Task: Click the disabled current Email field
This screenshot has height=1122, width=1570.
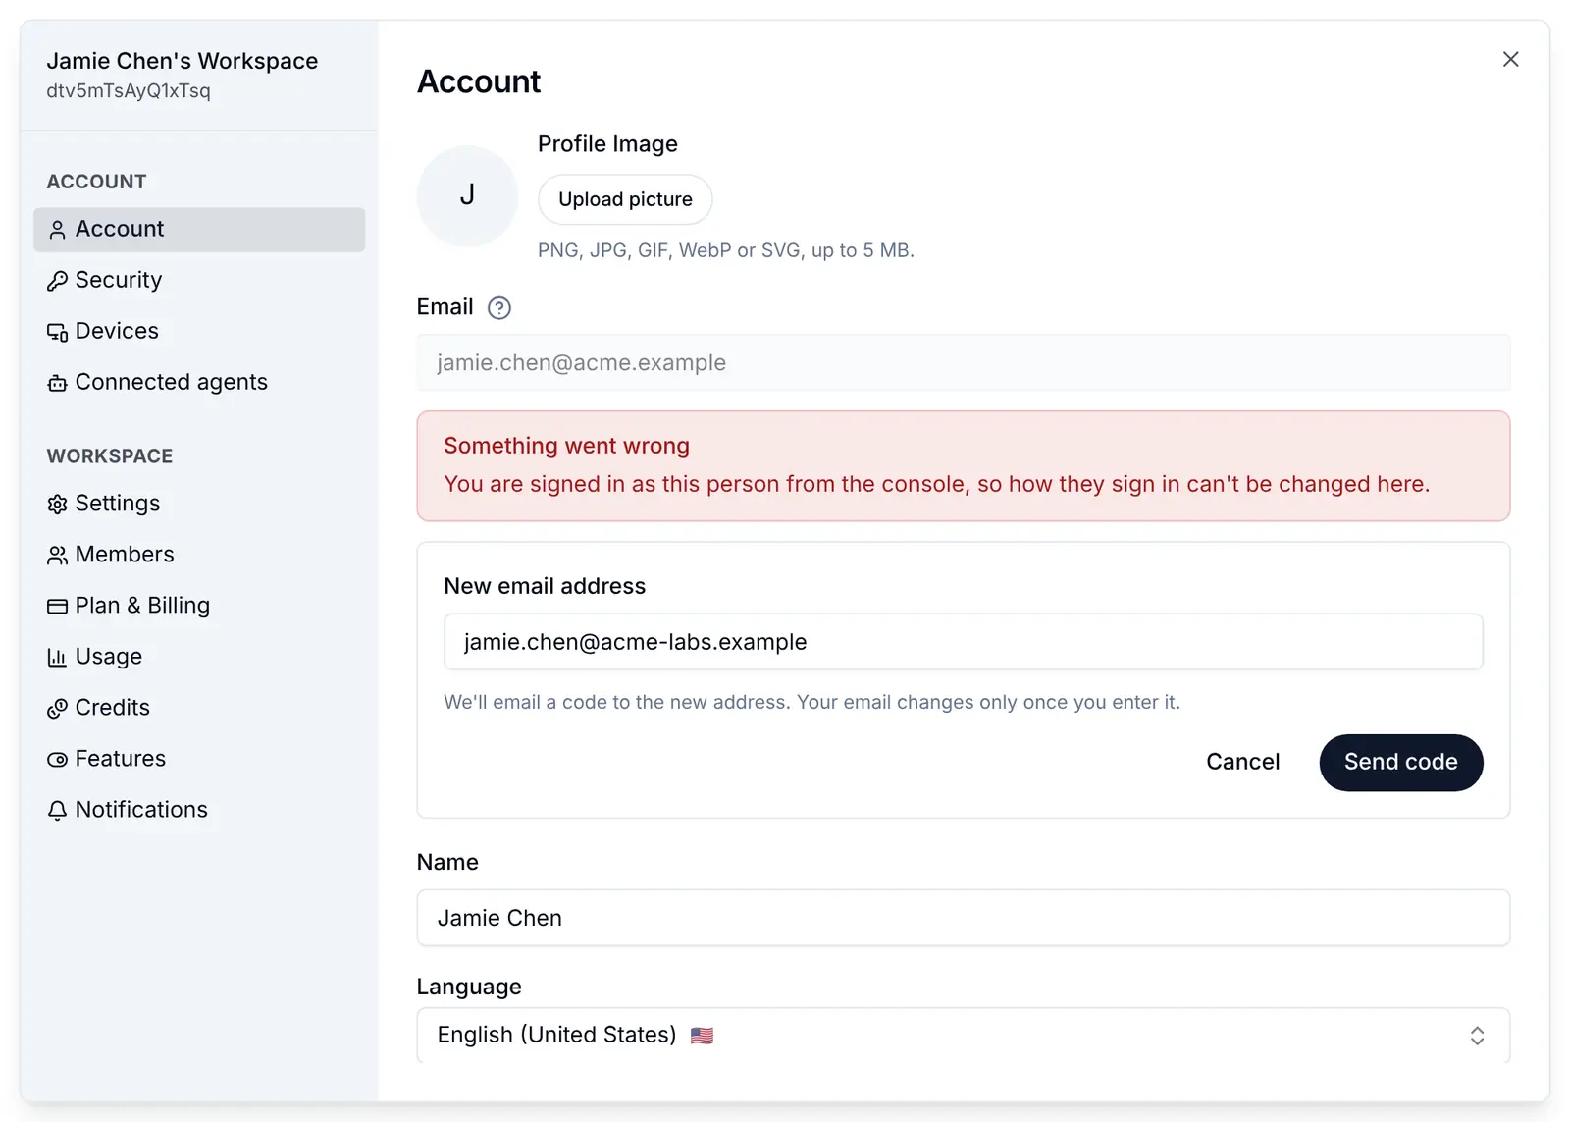Action: click(x=963, y=363)
